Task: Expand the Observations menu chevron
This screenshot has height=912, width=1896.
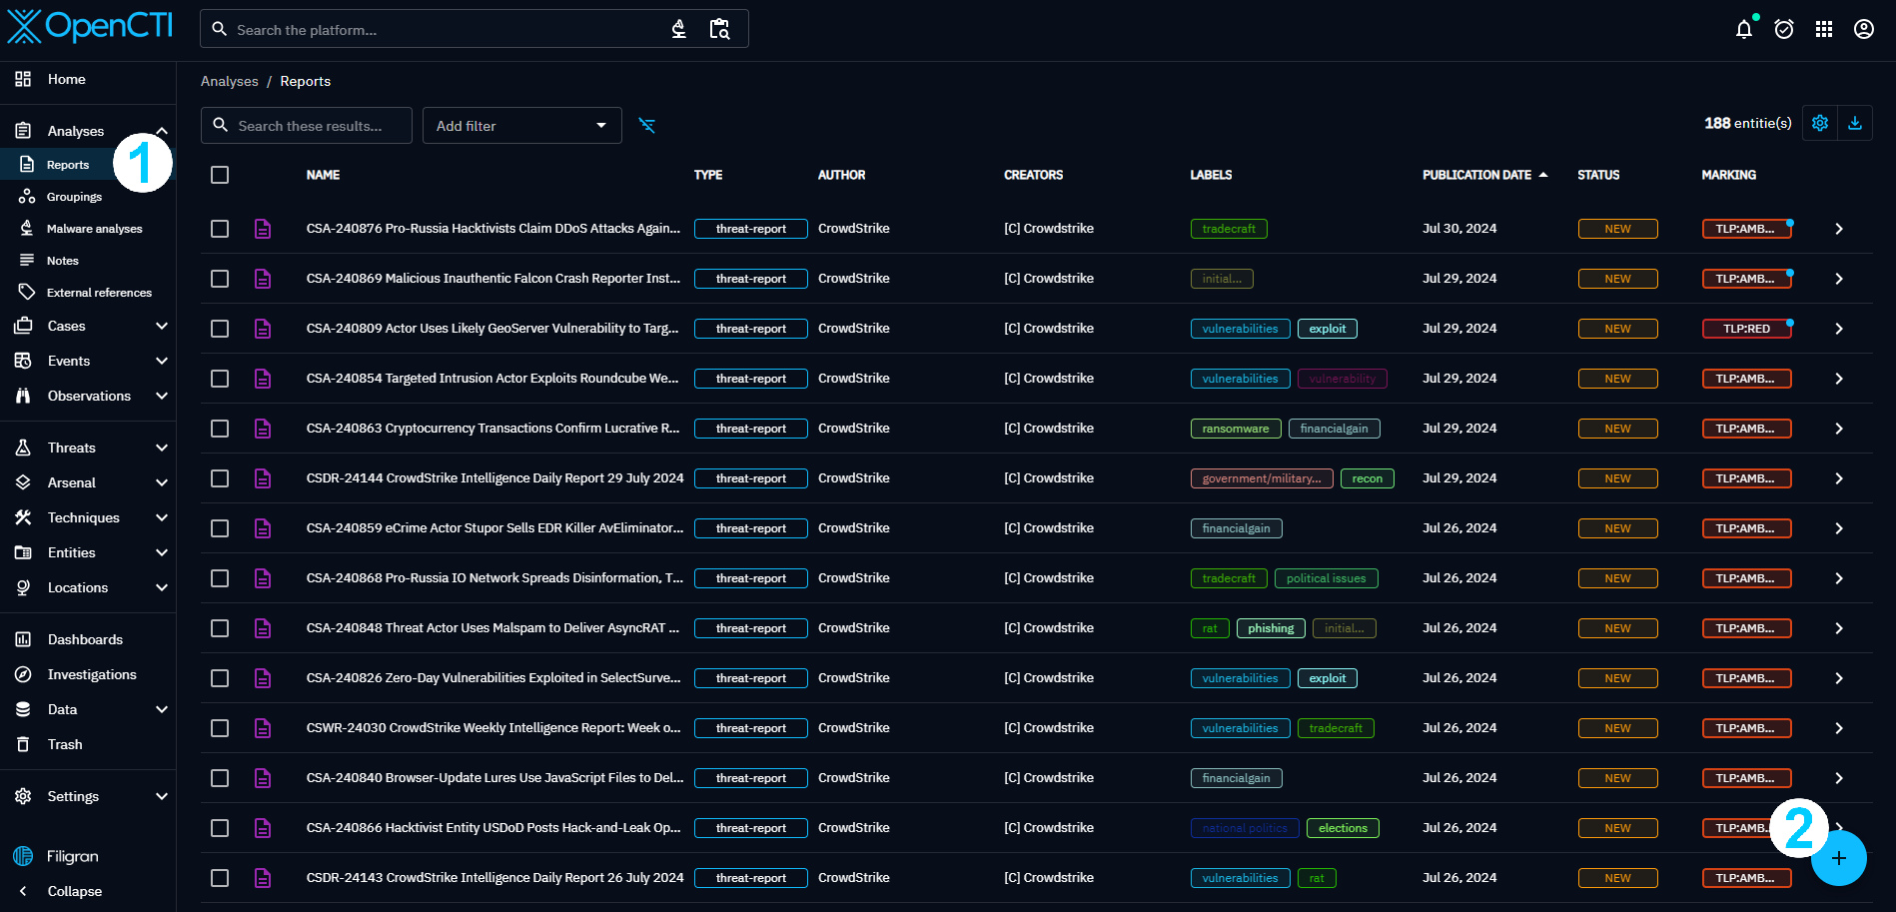Action: pos(162,396)
